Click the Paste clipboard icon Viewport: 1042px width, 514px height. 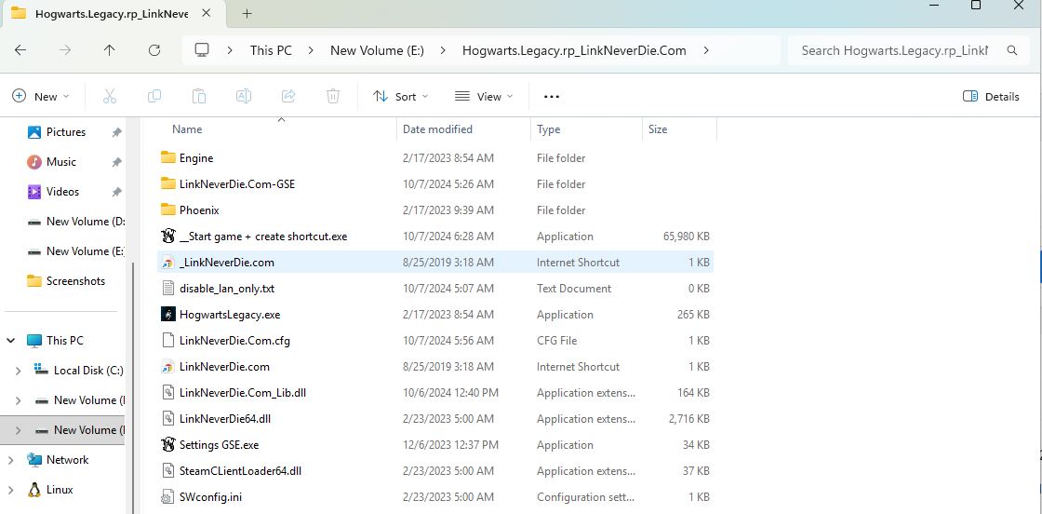tap(199, 96)
